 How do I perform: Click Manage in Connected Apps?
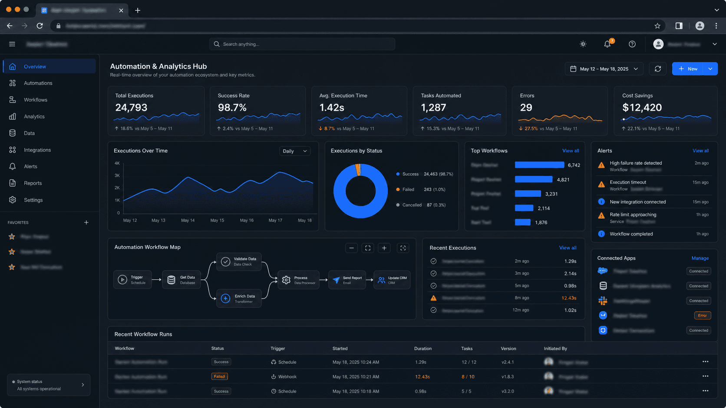coord(700,258)
